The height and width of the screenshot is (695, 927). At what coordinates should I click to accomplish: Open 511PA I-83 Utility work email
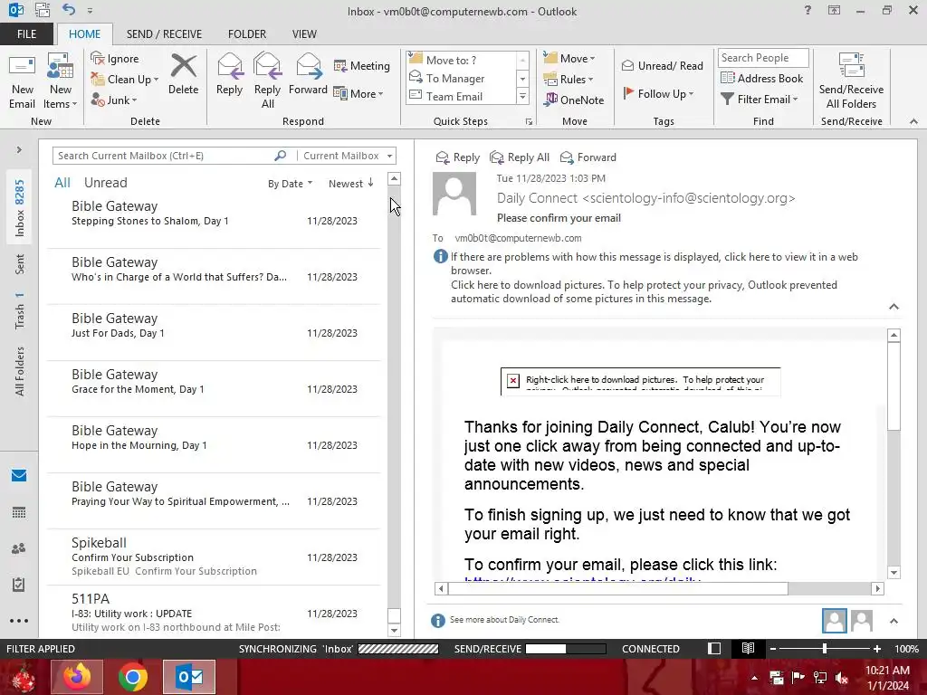click(x=214, y=612)
